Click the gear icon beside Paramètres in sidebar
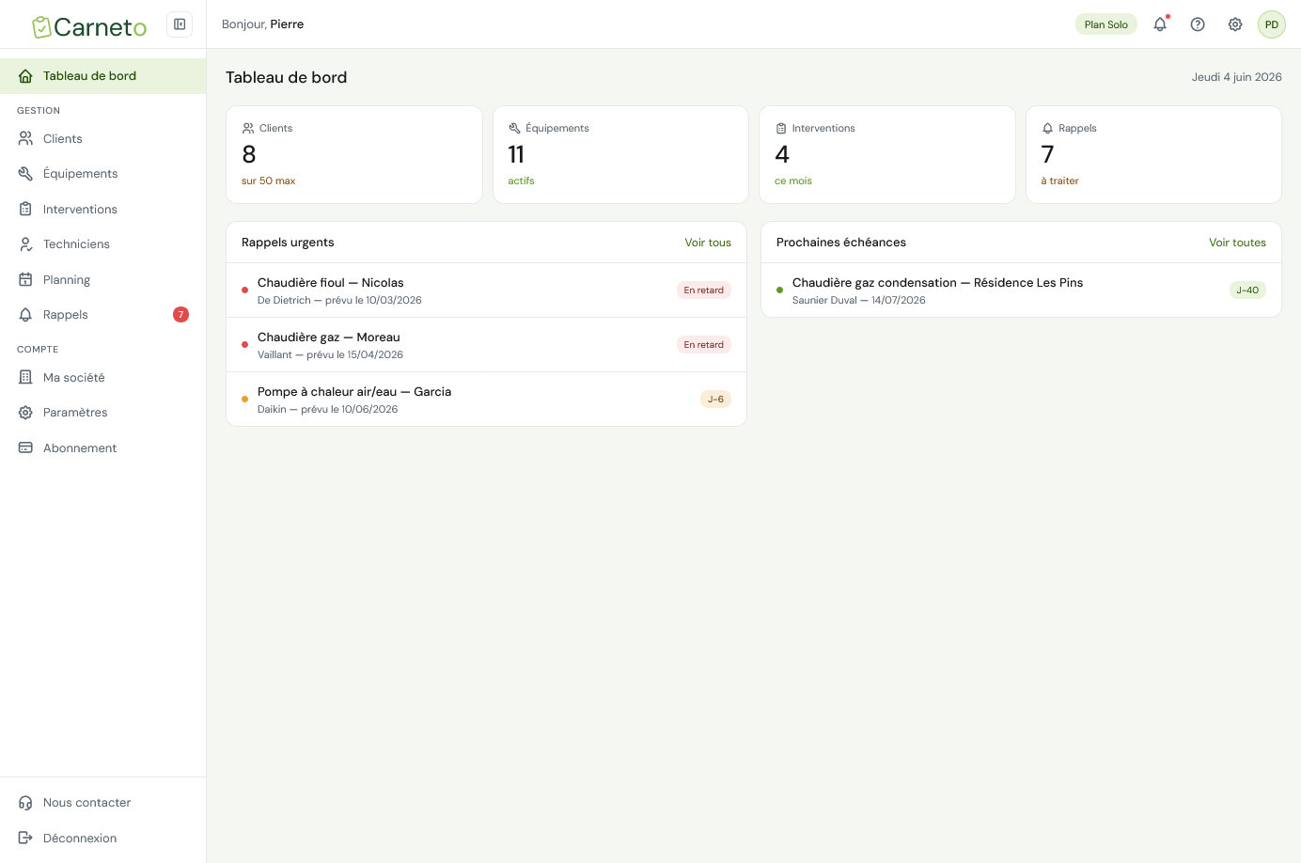The width and height of the screenshot is (1301, 863). tap(25, 413)
